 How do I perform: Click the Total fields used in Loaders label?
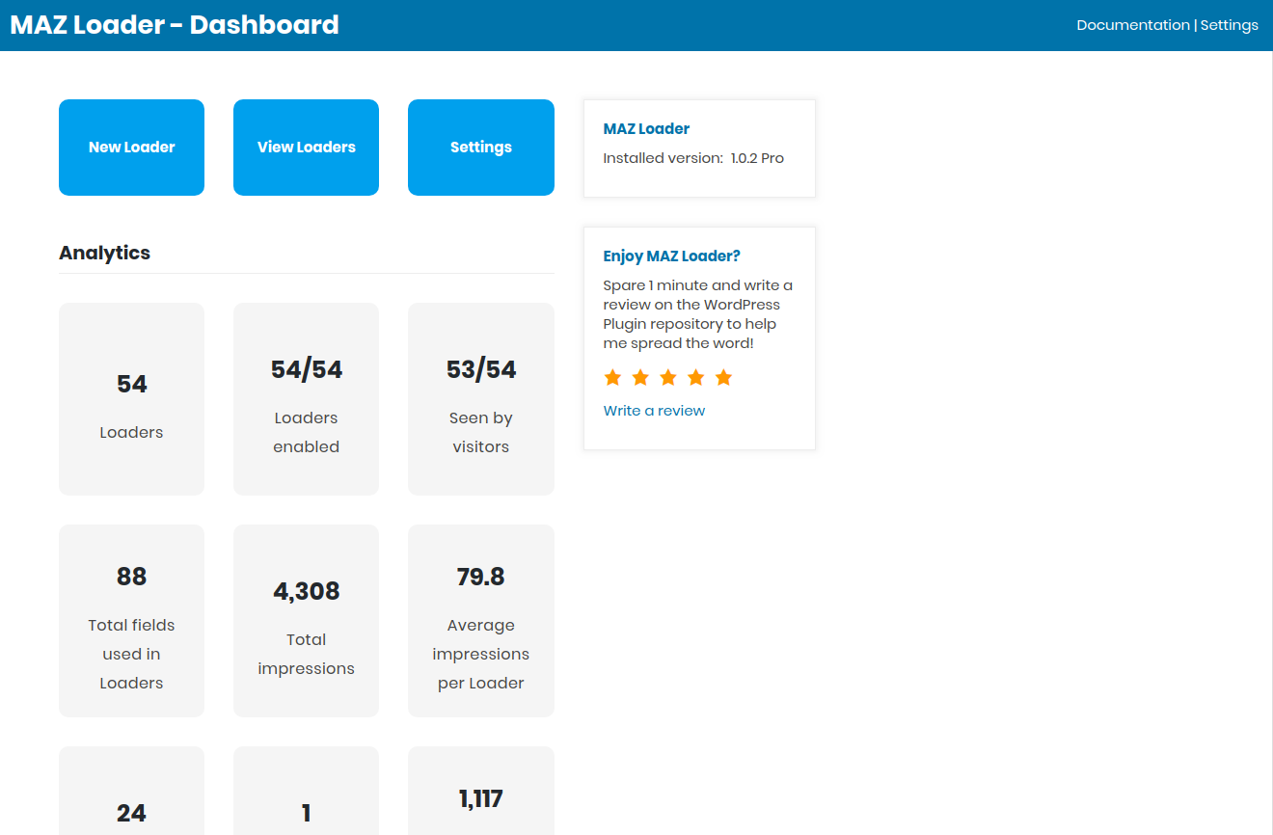tap(131, 654)
